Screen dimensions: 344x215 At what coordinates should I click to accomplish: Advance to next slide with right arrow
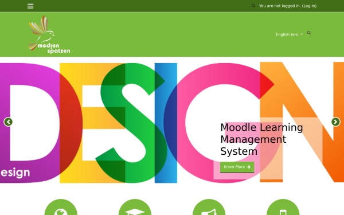[x=335, y=122]
